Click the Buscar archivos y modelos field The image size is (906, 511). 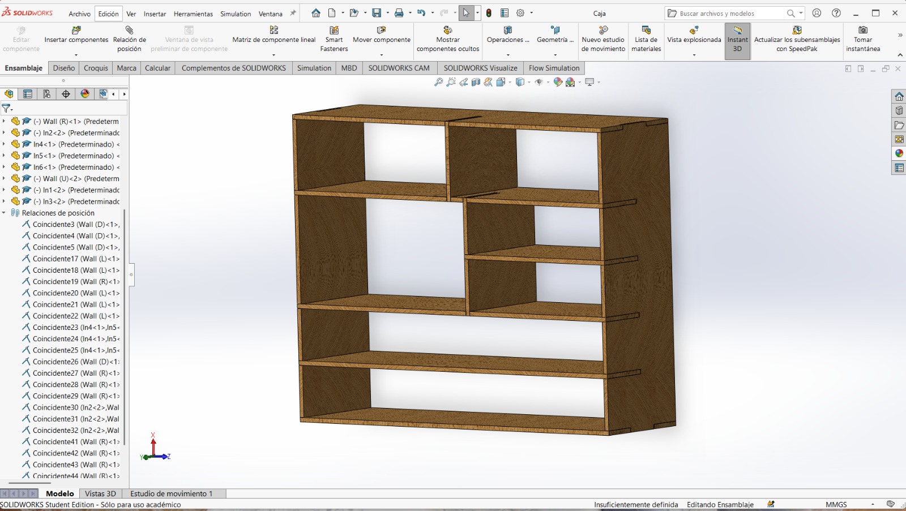point(736,13)
